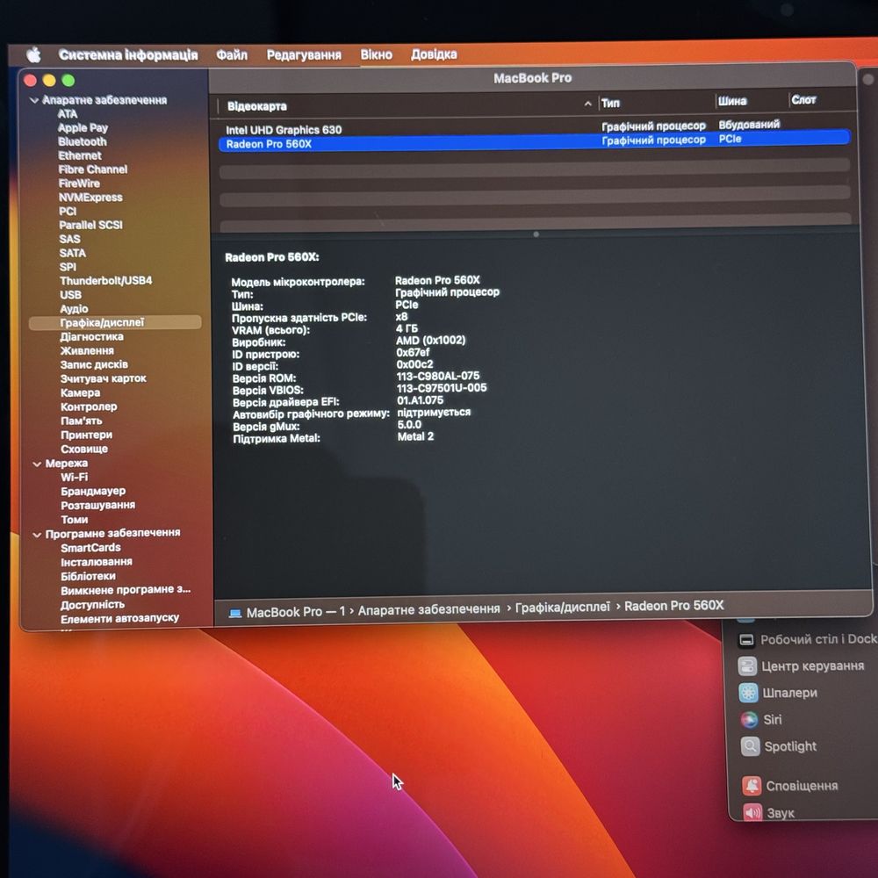The image size is (878, 878).
Task: Select Розташування in sidebar
Action: click(98, 505)
